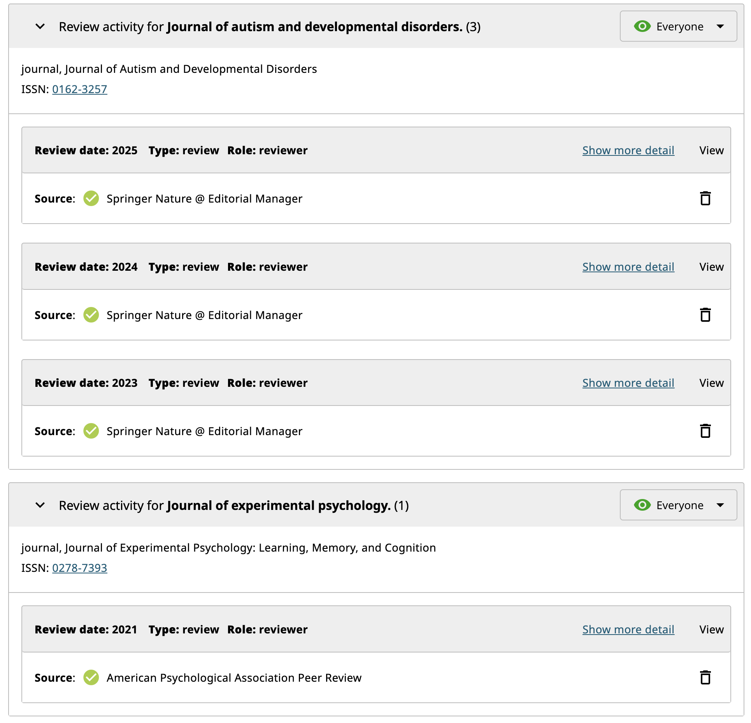751x723 pixels.
Task: Delete the 2024 review entry
Action: click(x=705, y=315)
